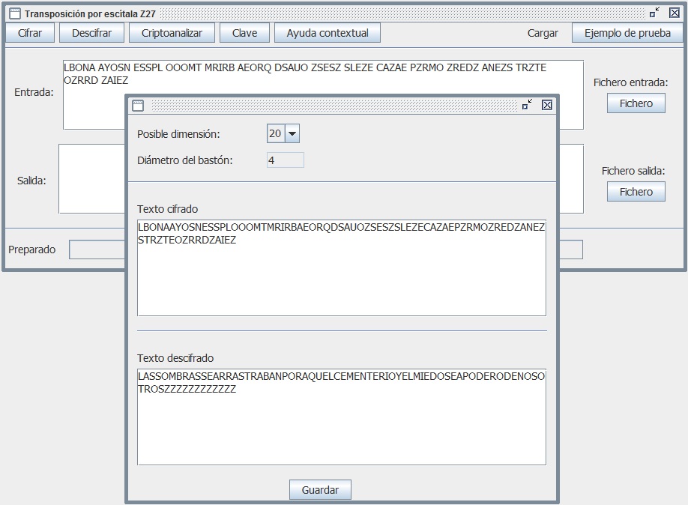688x505 pixels.
Task: Open the Criptoanalizar function
Action: click(x=172, y=33)
